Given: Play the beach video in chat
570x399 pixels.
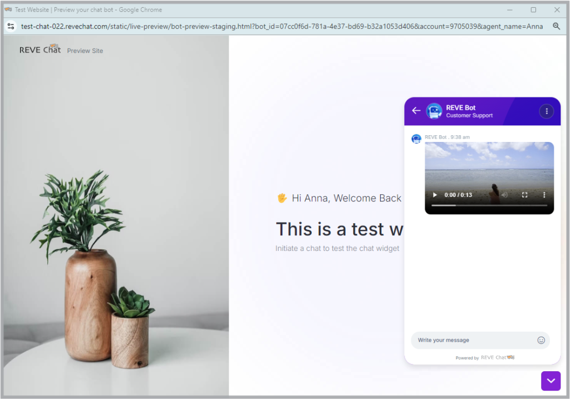Looking at the screenshot, I should [x=435, y=195].
